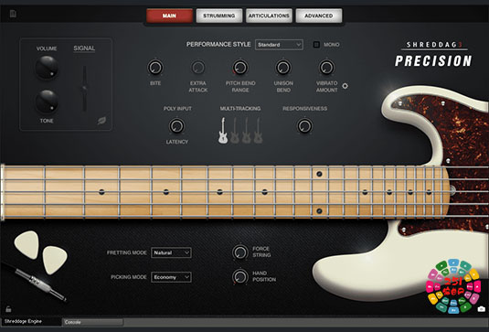Open the Picking Mode dropdown
The height and width of the screenshot is (332, 489).
point(171,277)
